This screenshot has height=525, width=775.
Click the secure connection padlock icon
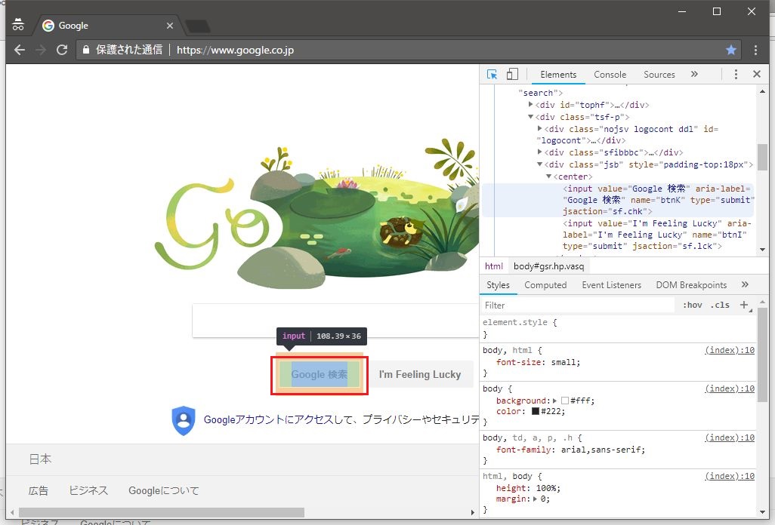click(x=86, y=49)
